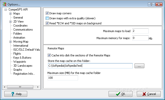
Task: Select Coordinates in options tree
Action: tap(20, 26)
